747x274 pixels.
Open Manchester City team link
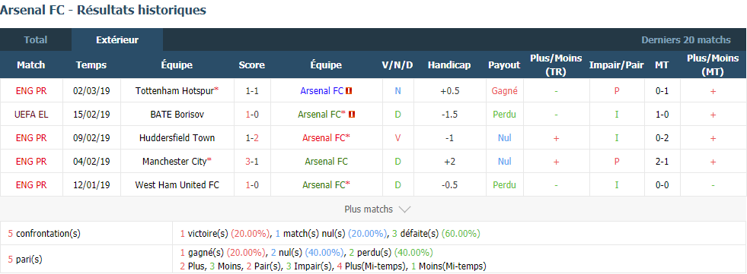[x=174, y=162]
